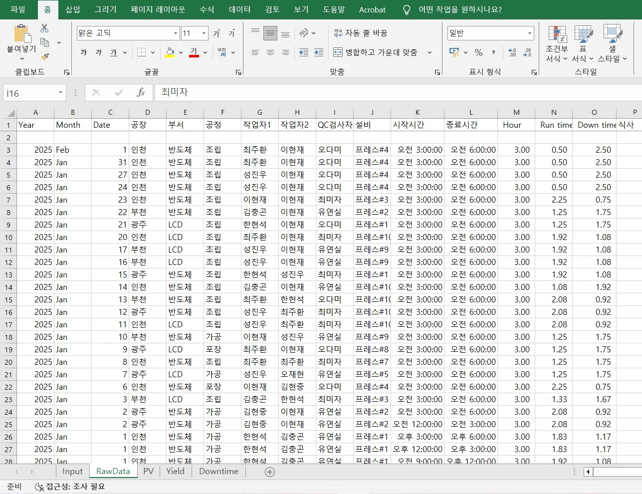This screenshot has width=642, height=494.
Task: Click the Paste (붙여넣기) icon
Action: [x=21, y=34]
